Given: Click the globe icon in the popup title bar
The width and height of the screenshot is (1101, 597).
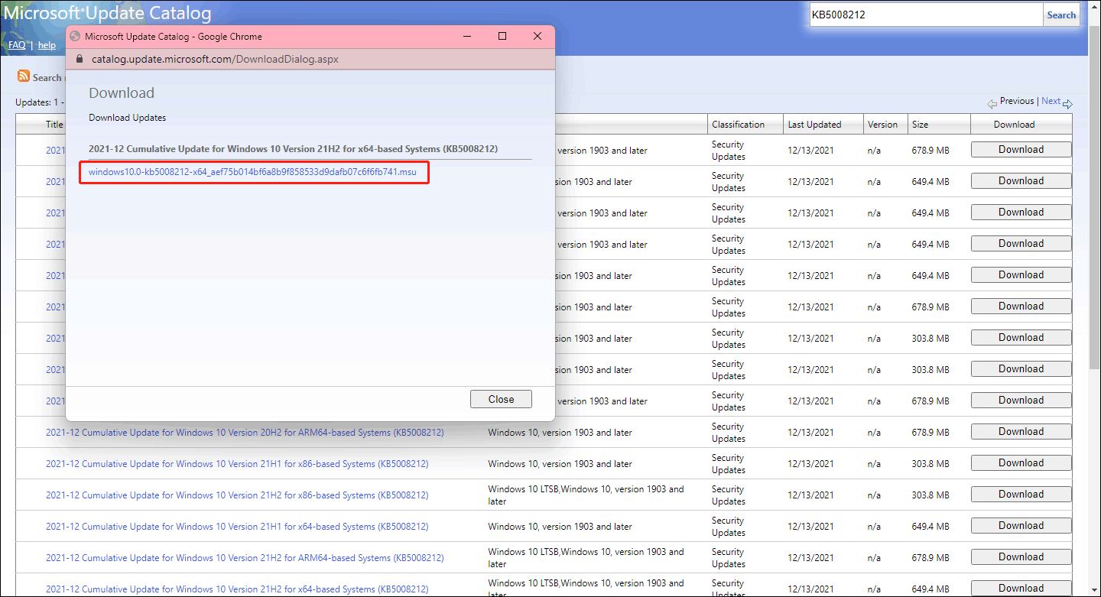Looking at the screenshot, I should (75, 37).
